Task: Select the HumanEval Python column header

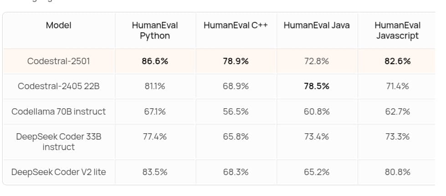Action: point(155,30)
